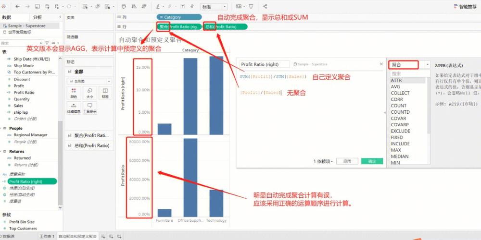Open the data pane view options dropdown
This screenshot has width=481, height=240.
[55, 43]
